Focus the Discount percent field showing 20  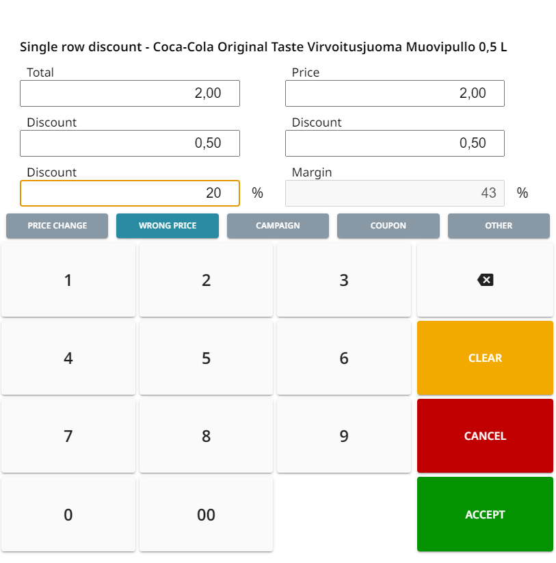[130, 193]
